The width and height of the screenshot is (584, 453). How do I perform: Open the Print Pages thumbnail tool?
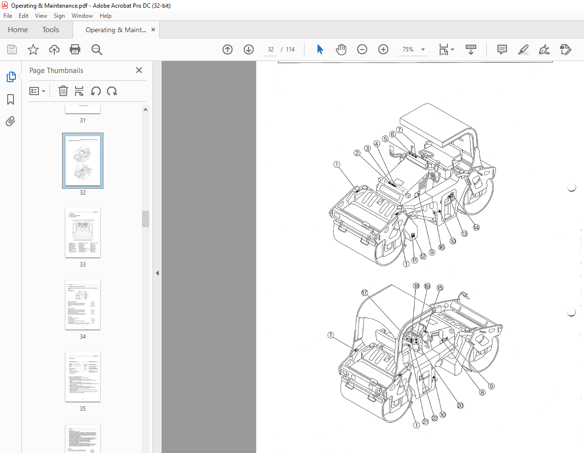pyautogui.click(x=79, y=91)
